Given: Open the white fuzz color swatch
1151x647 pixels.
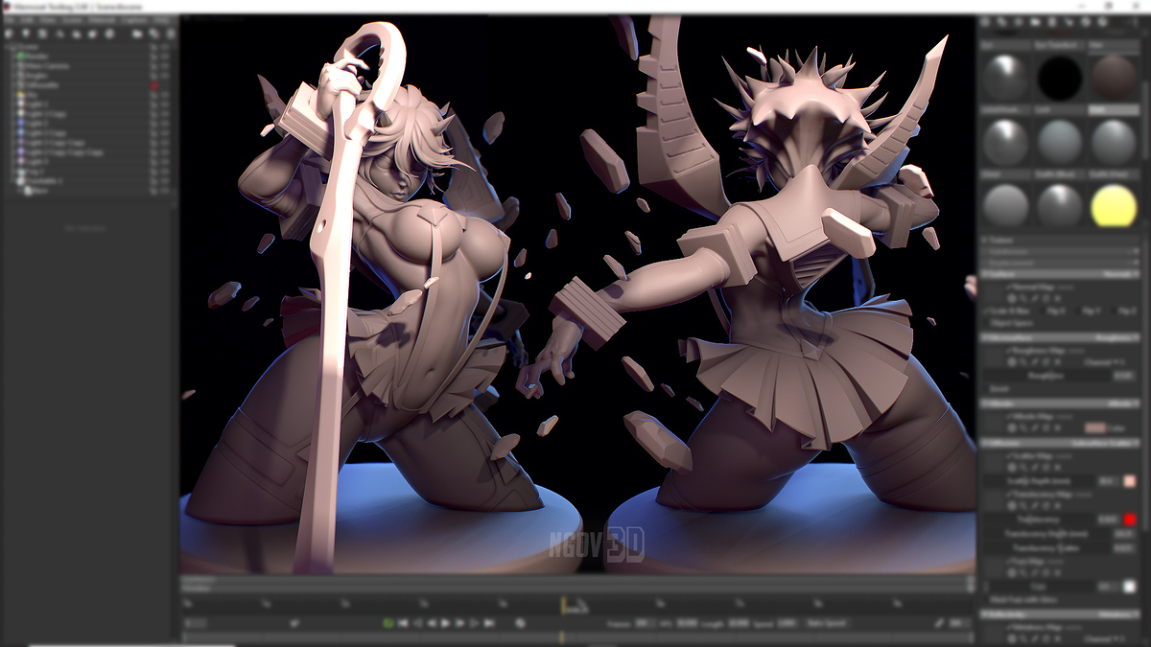Looking at the screenshot, I should (x=1130, y=586).
